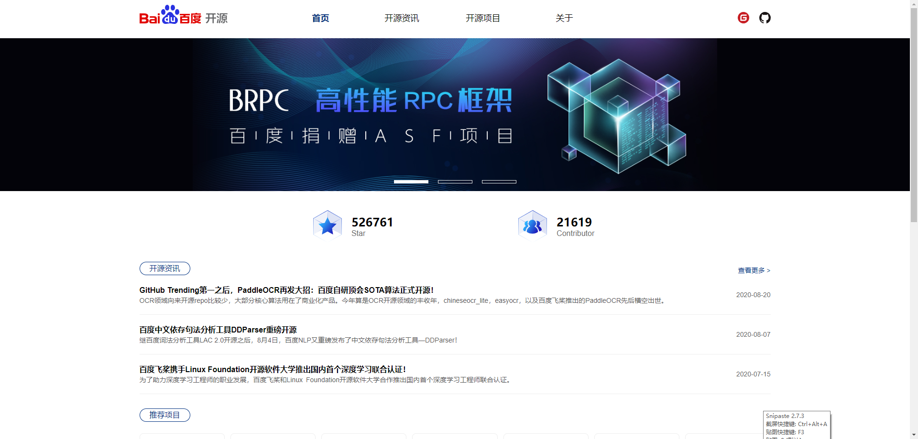Click the Snipaste 2.7.3 tooltip
This screenshot has height=439, width=918.
(x=797, y=425)
